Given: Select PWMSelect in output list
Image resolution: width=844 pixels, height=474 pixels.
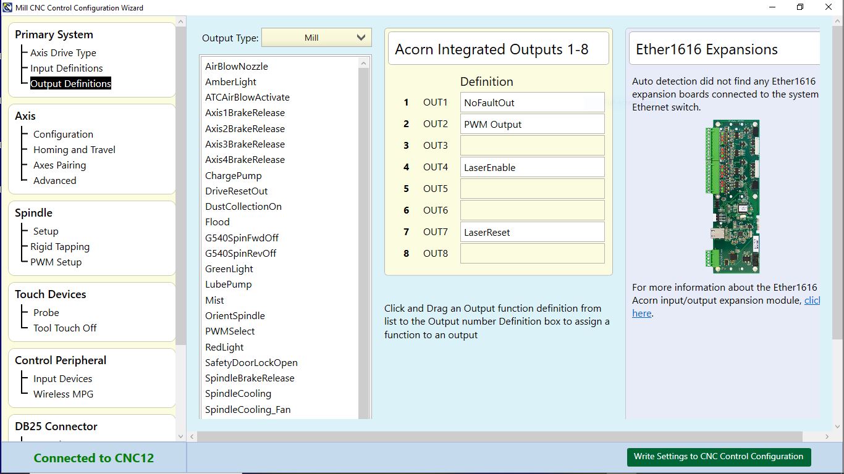Looking at the screenshot, I should click(230, 331).
